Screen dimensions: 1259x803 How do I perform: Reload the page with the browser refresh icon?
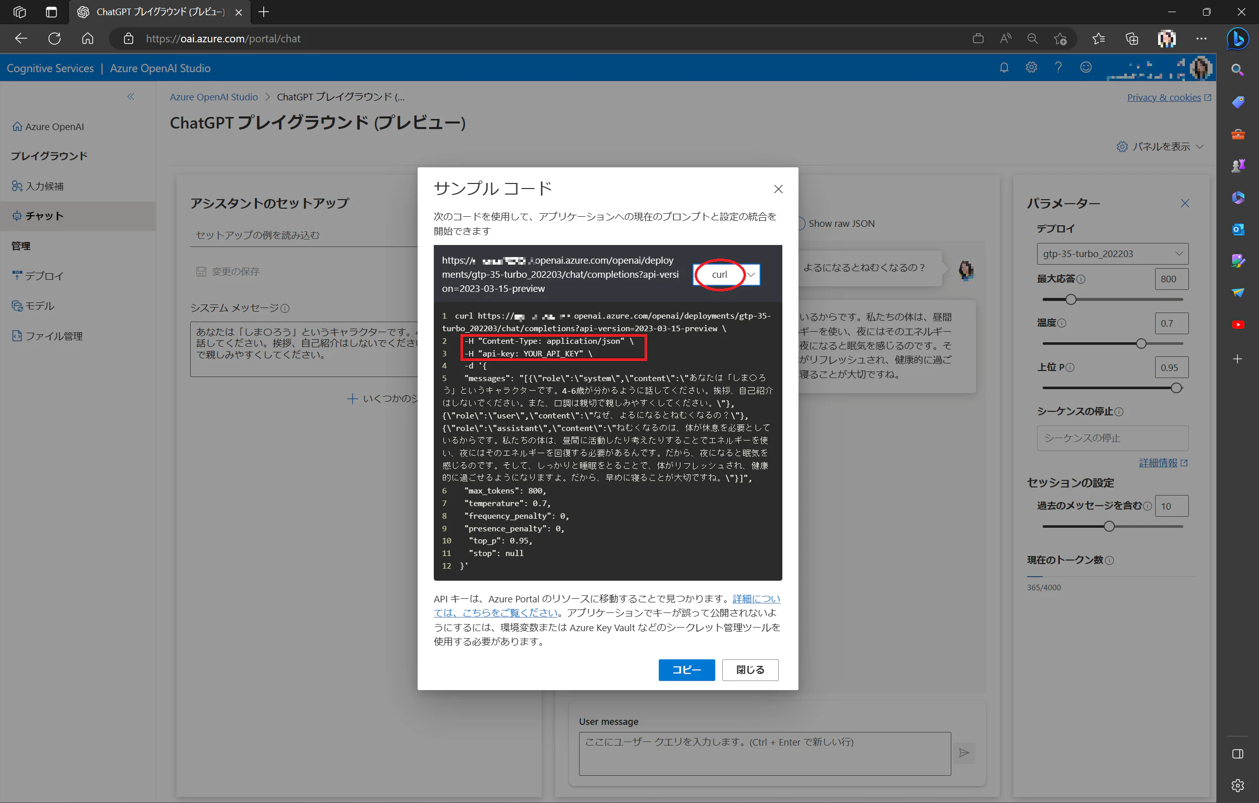(x=54, y=39)
